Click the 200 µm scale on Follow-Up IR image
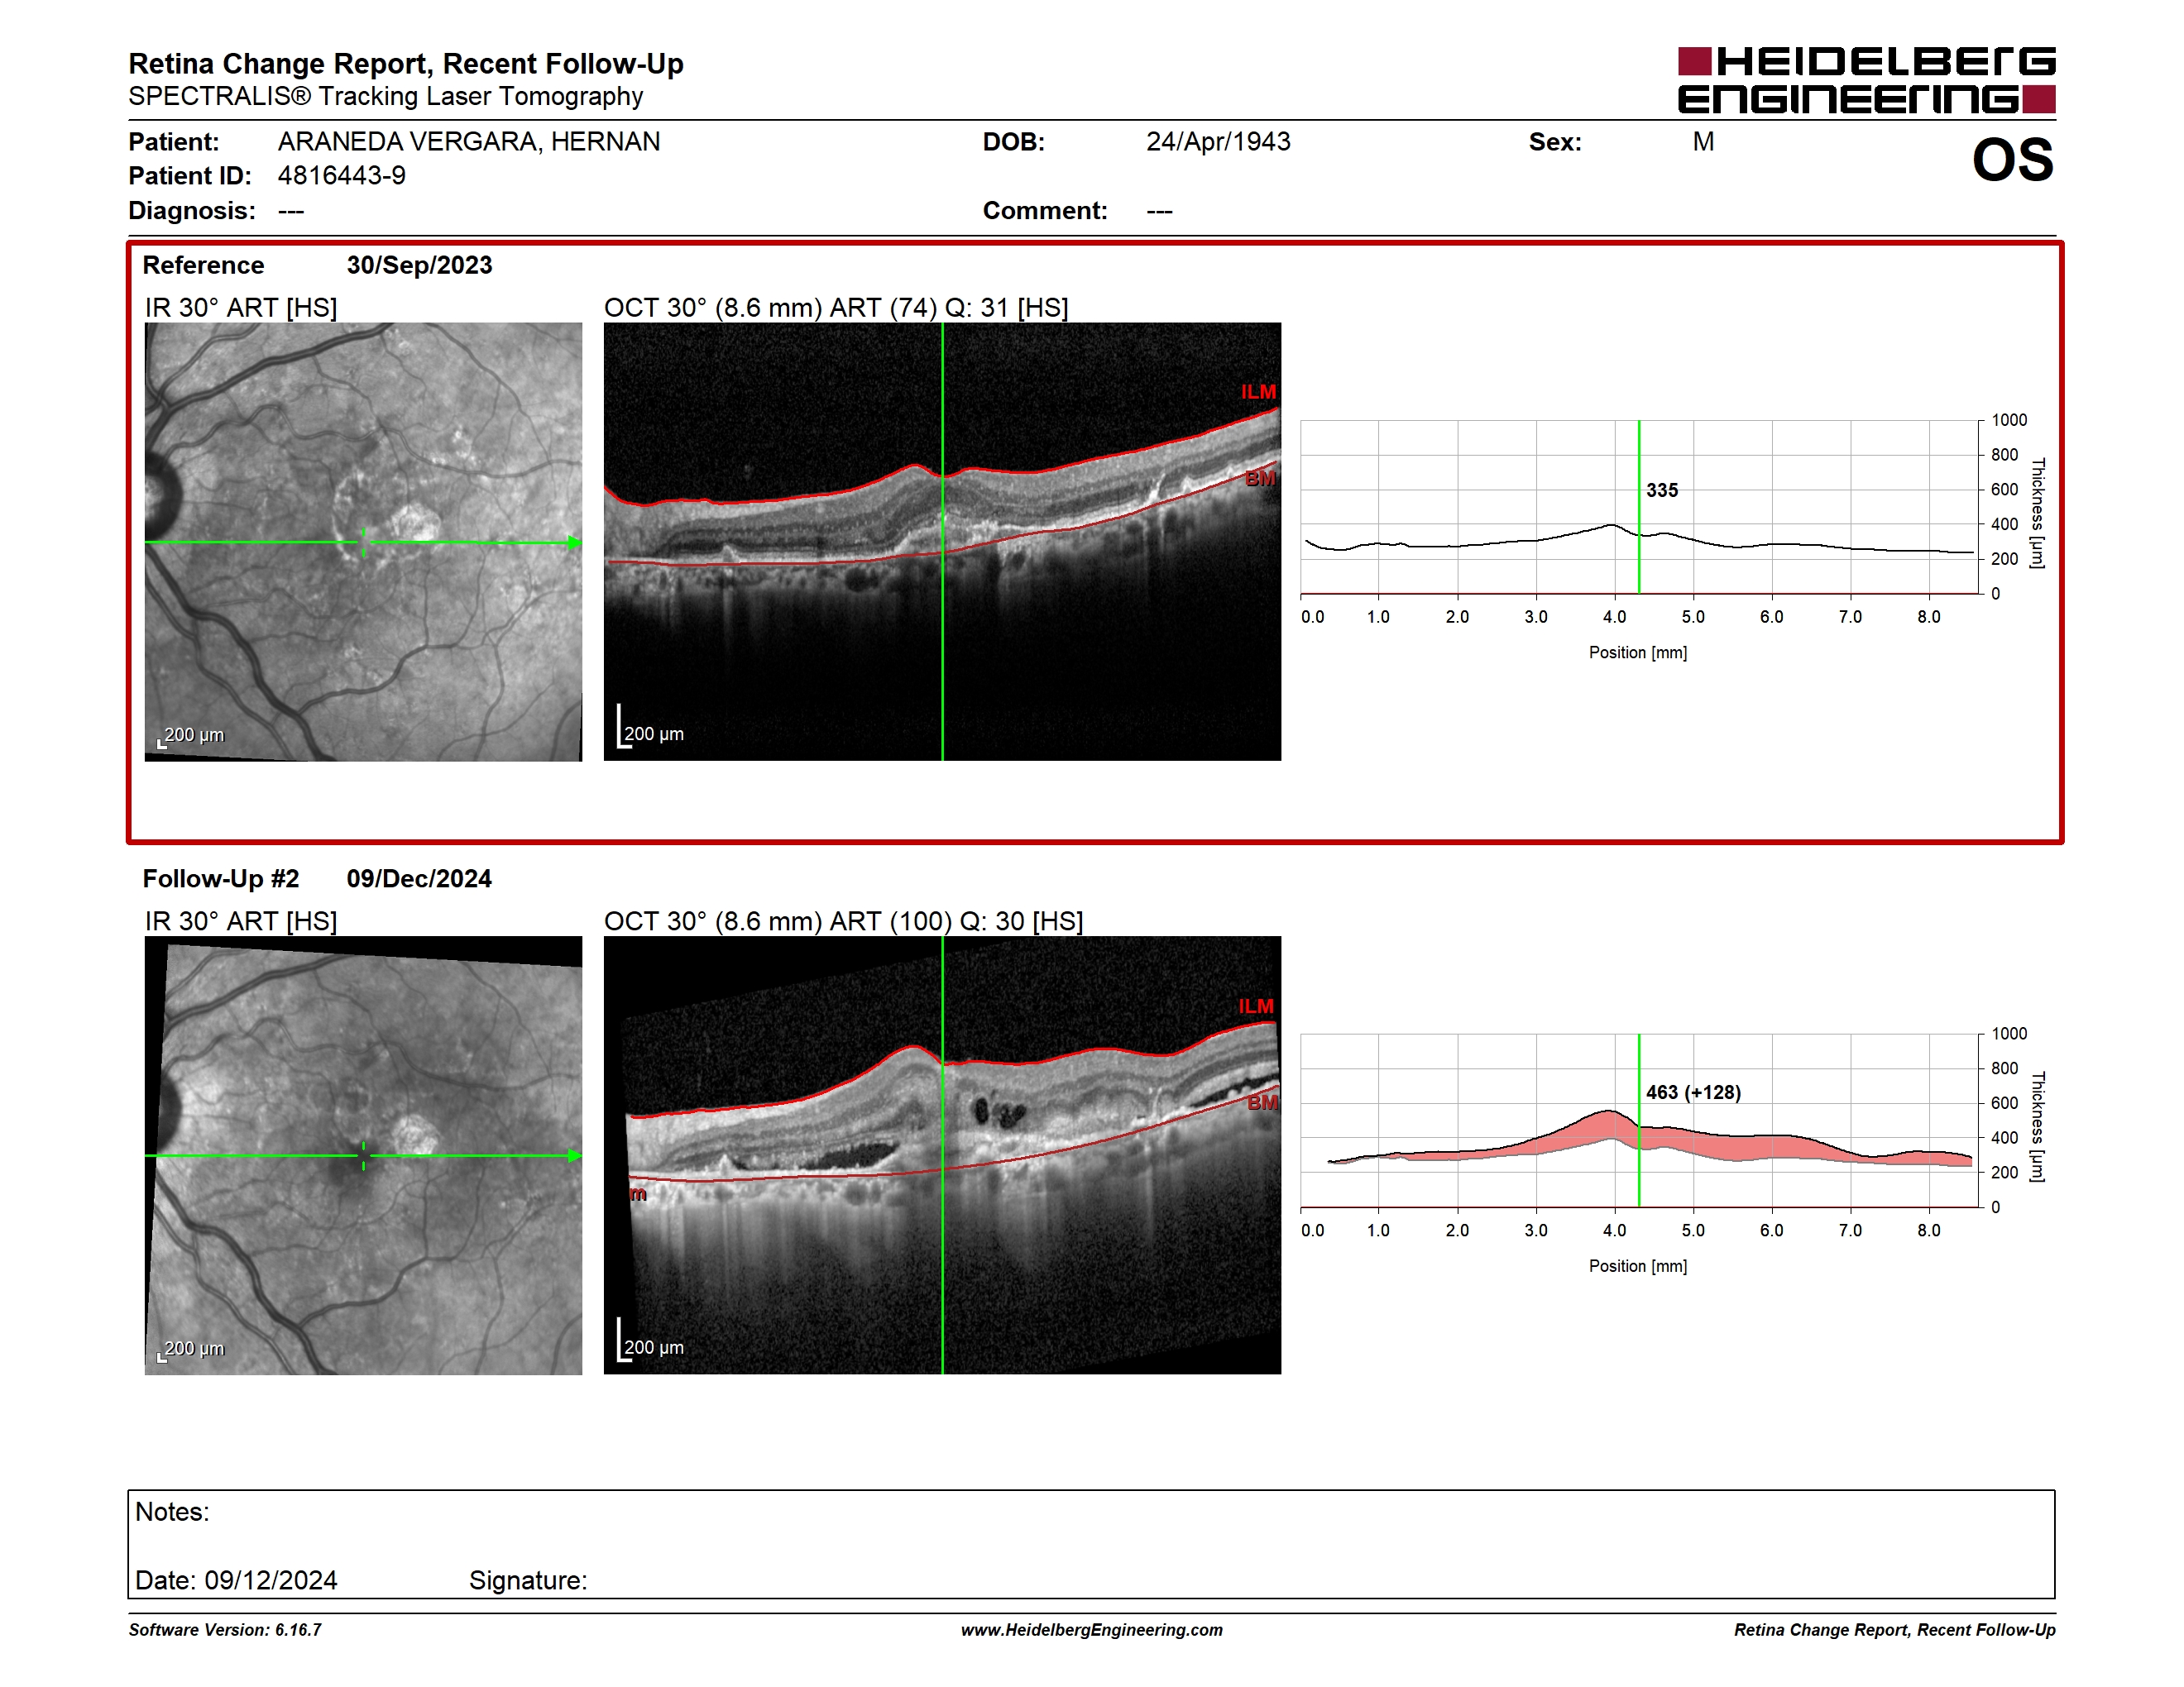This screenshot has height=1687, width=2184. [192, 1350]
